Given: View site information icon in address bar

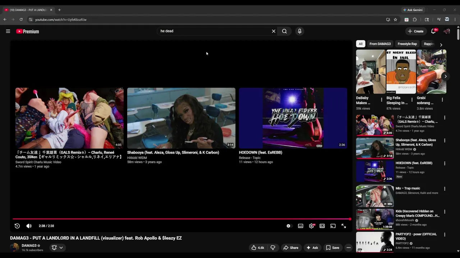Looking at the screenshot, I should click(x=31, y=20).
